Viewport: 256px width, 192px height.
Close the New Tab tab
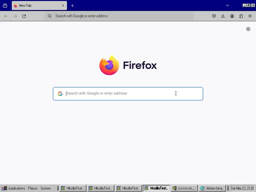point(63,5)
